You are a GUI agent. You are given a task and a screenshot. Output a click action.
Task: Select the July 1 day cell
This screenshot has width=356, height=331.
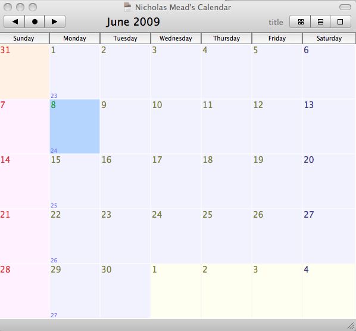176,291
